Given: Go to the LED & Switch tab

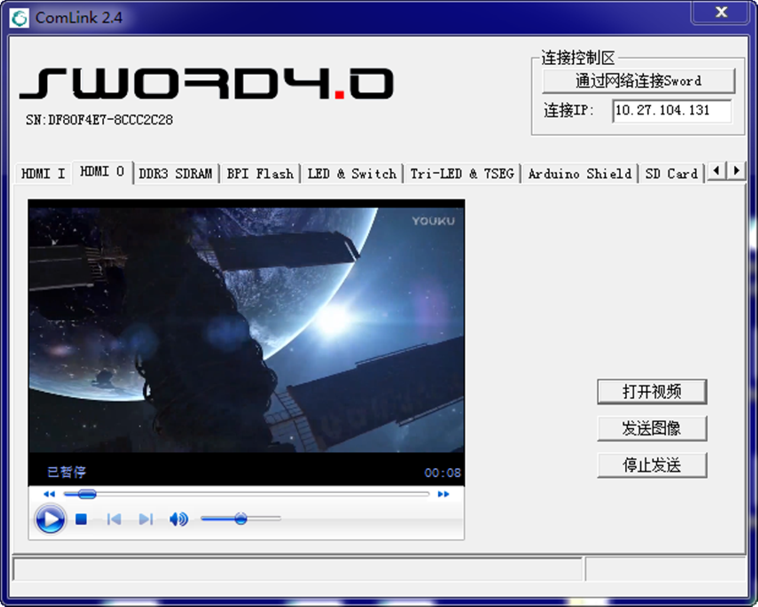Looking at the screenshot, I should (352, 174).
